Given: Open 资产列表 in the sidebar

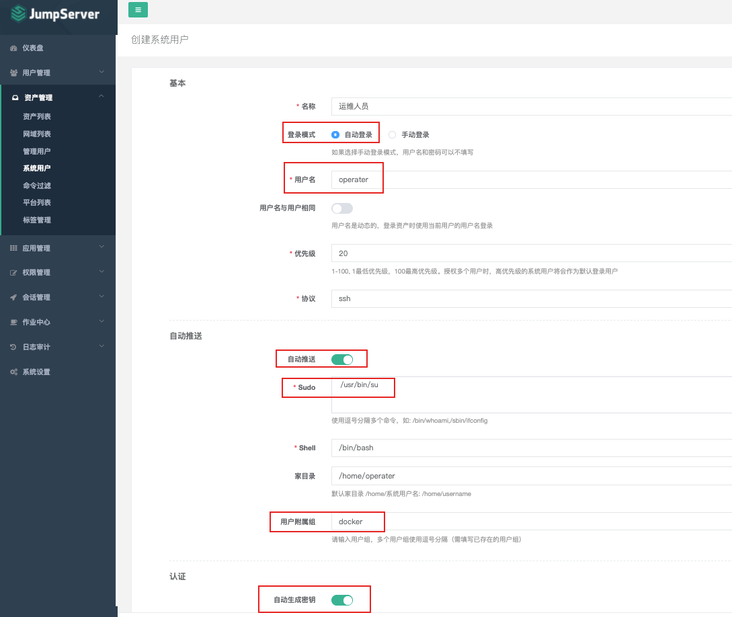Looking at the screenshot, I should [37, 116].
